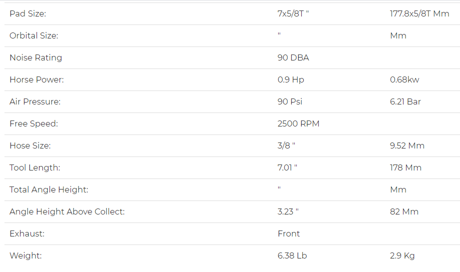460x272 pixels.
Task: Click the 2500 RPM free speed
Action: (x=298, y=124)
